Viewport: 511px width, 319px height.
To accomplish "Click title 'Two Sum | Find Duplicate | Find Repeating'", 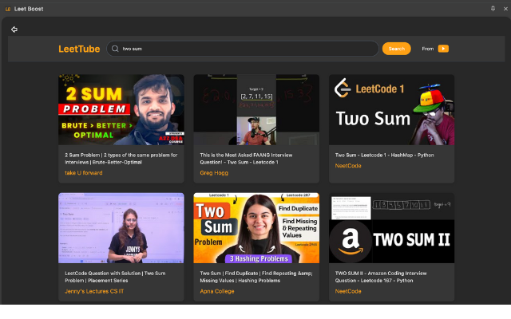I will click(x=256, y=277).
